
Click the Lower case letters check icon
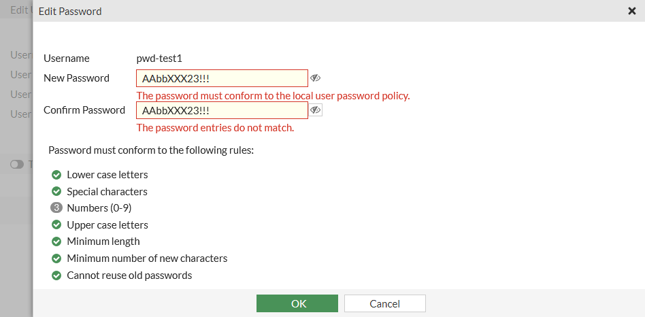click(57, 175)
